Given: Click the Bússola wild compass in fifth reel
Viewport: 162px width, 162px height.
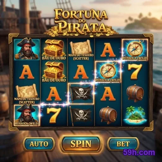Looking at the screenshot, I should click(135, 50).
